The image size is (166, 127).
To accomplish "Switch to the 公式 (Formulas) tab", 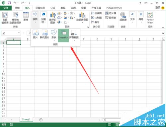I will (x=53, y=8).
